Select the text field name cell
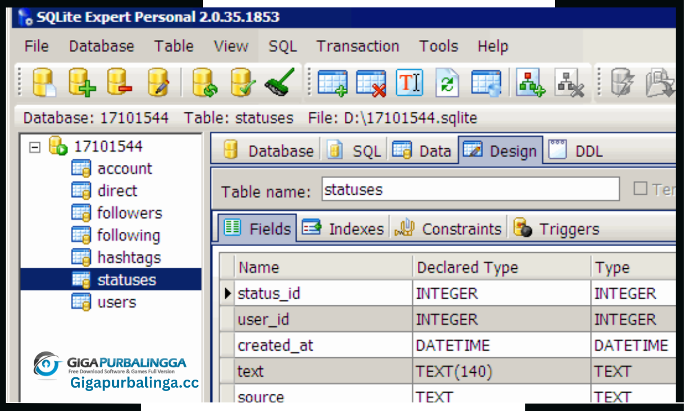The width and height of the screenshot is (686, 411). pyautogui.click(x=324, y=372)
